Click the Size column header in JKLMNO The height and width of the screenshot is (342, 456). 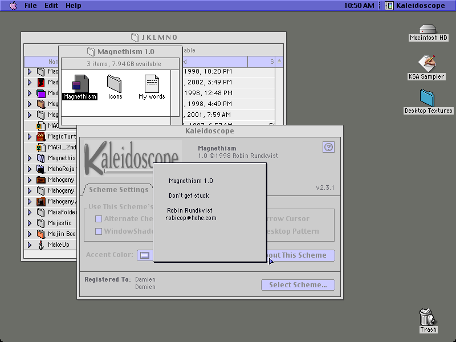tap(261, 62)
